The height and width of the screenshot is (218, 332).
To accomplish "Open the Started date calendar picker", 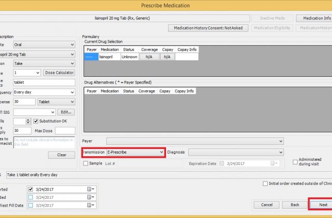I will 93,189.
